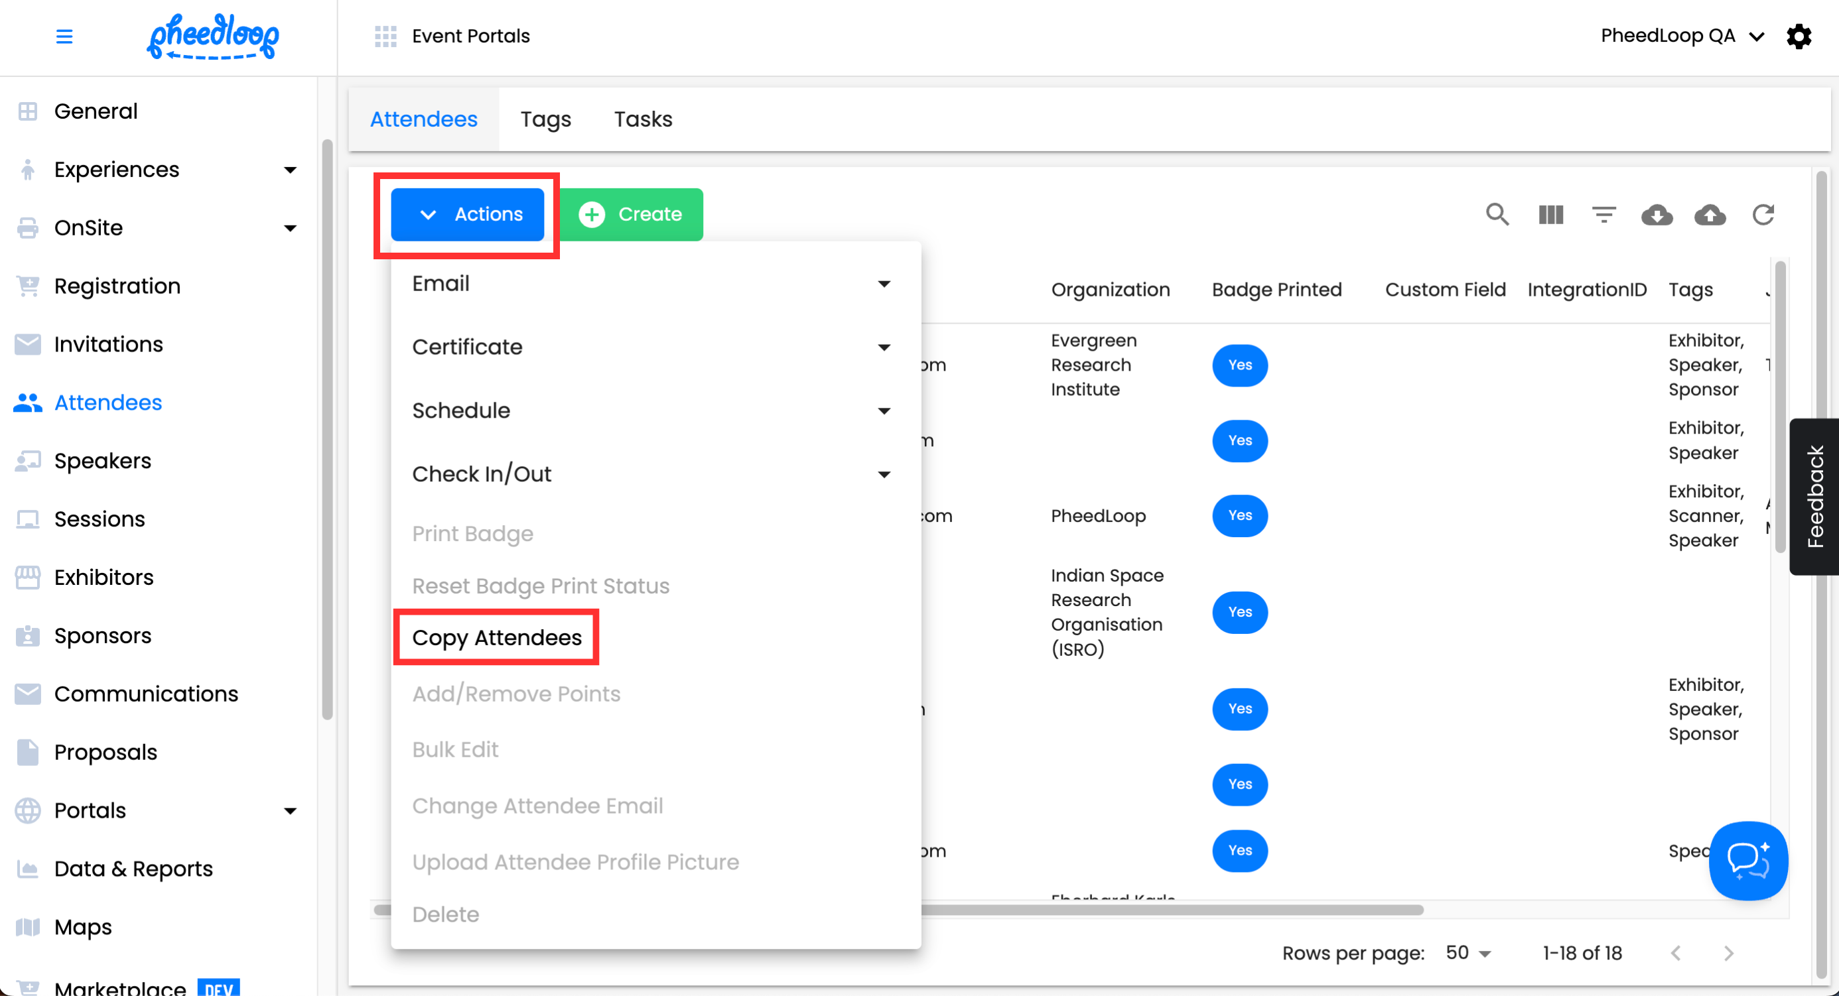Select Copy Attendees menu item

[497, 637]
